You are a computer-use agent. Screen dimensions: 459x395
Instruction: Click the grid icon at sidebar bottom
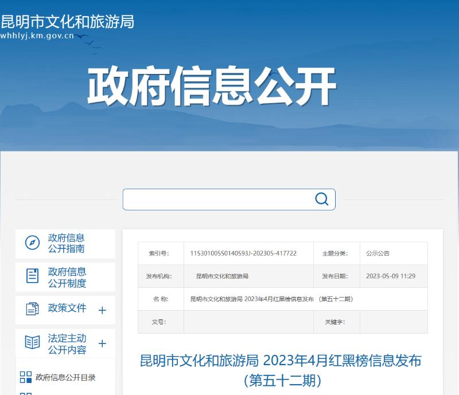pos(24,393)
